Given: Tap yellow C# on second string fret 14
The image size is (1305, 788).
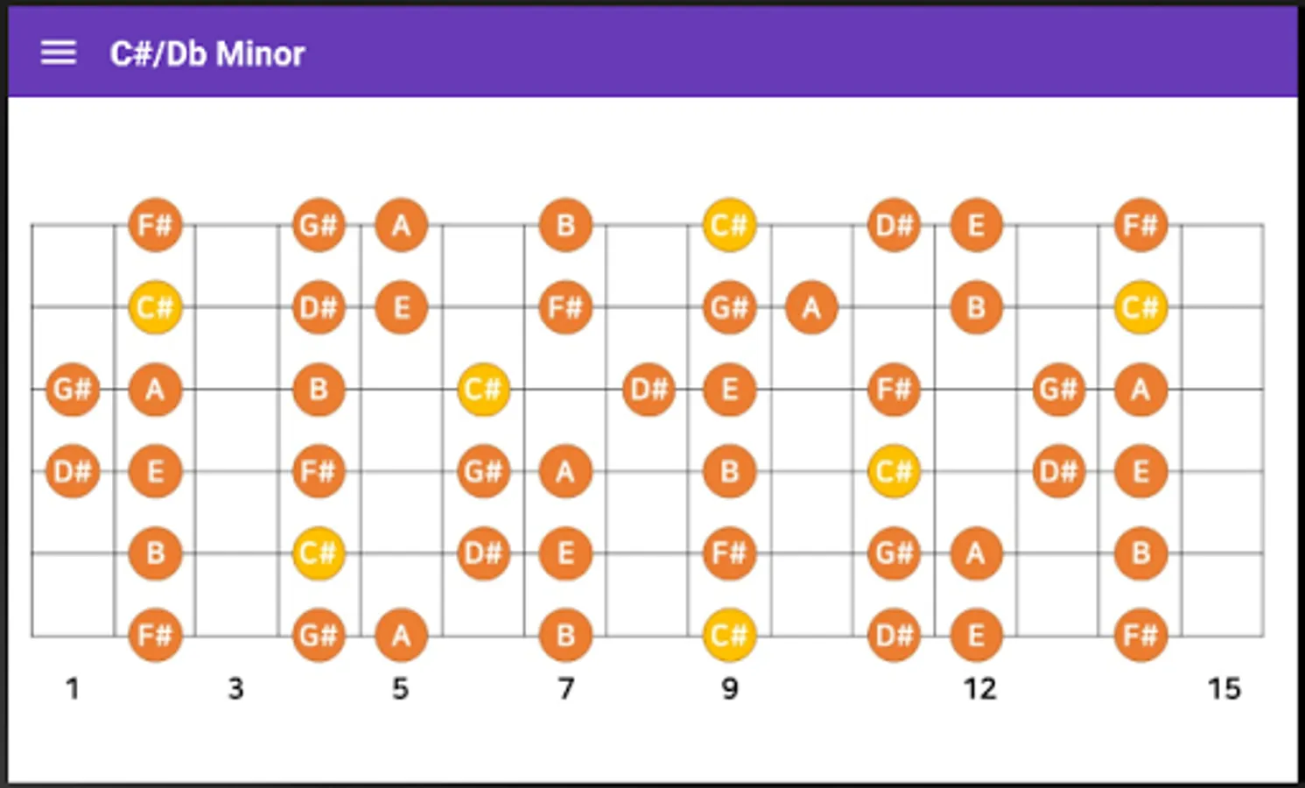Looking at the screenshot, I should (x=1140, y=307).
